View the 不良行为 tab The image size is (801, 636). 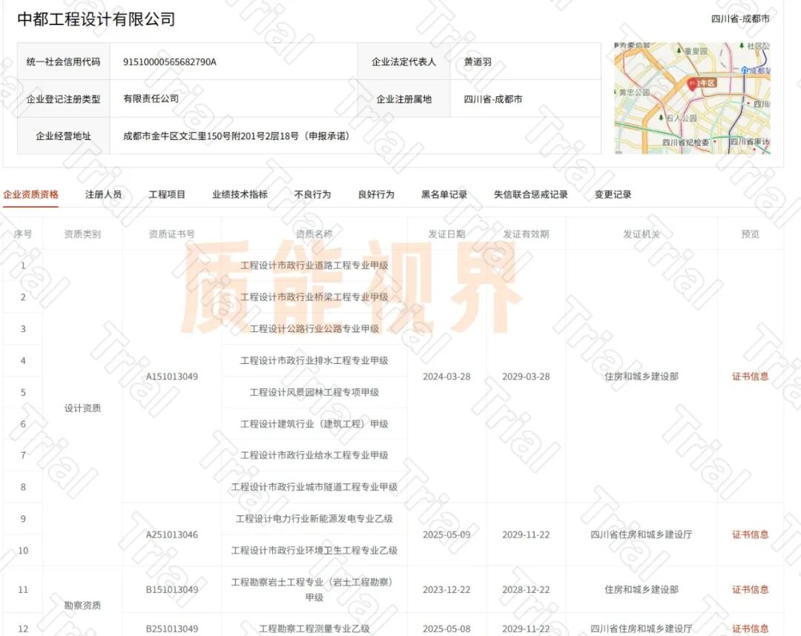point(312,195)
